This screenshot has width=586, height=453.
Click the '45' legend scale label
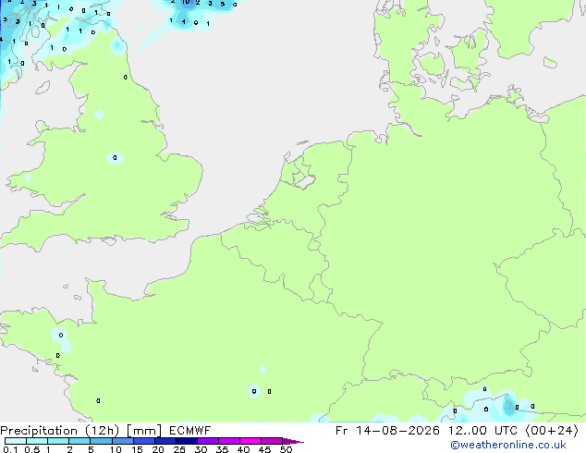265,449
